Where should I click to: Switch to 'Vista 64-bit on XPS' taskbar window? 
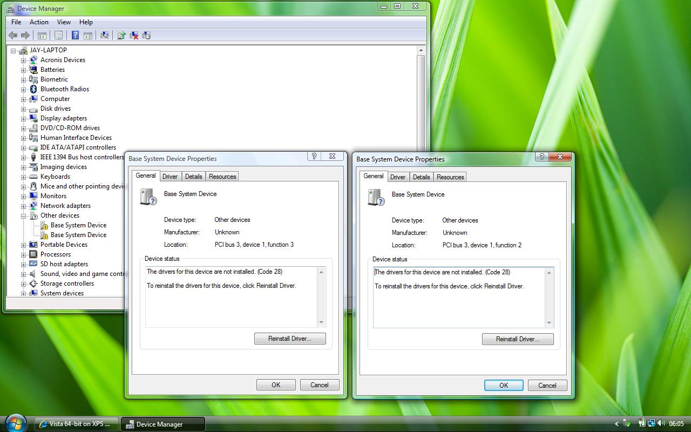[77, 424]
